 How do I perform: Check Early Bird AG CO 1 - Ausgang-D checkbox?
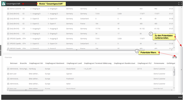tap(8, 29)
